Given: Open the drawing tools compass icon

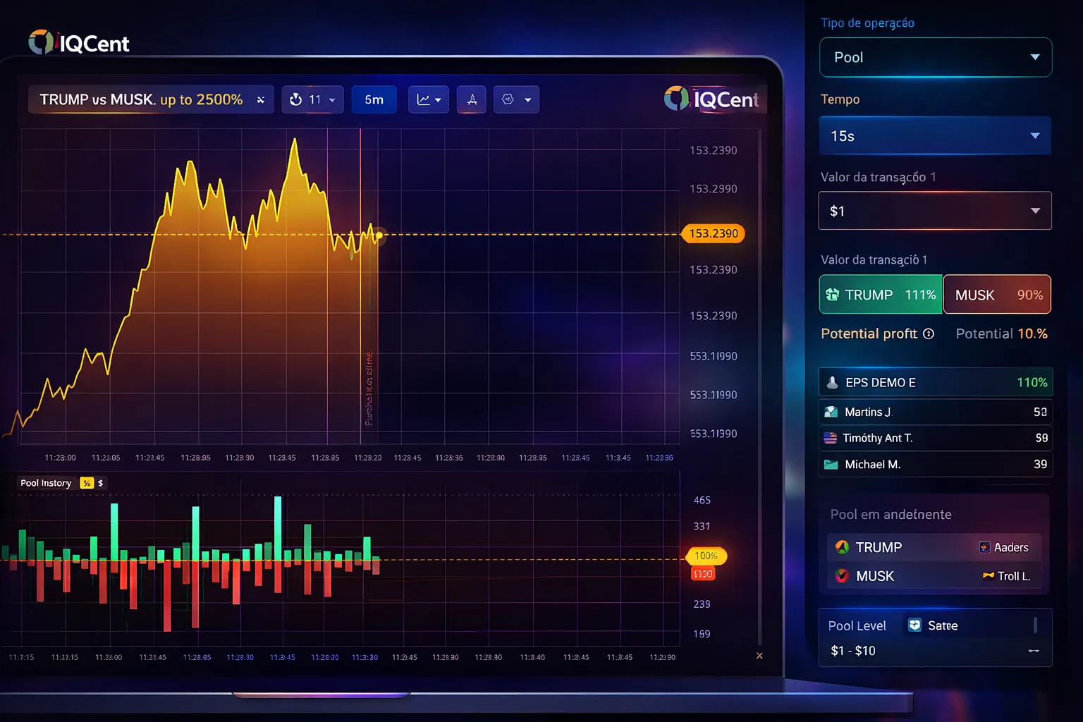Looking at the screenshot, I should 472,99.
